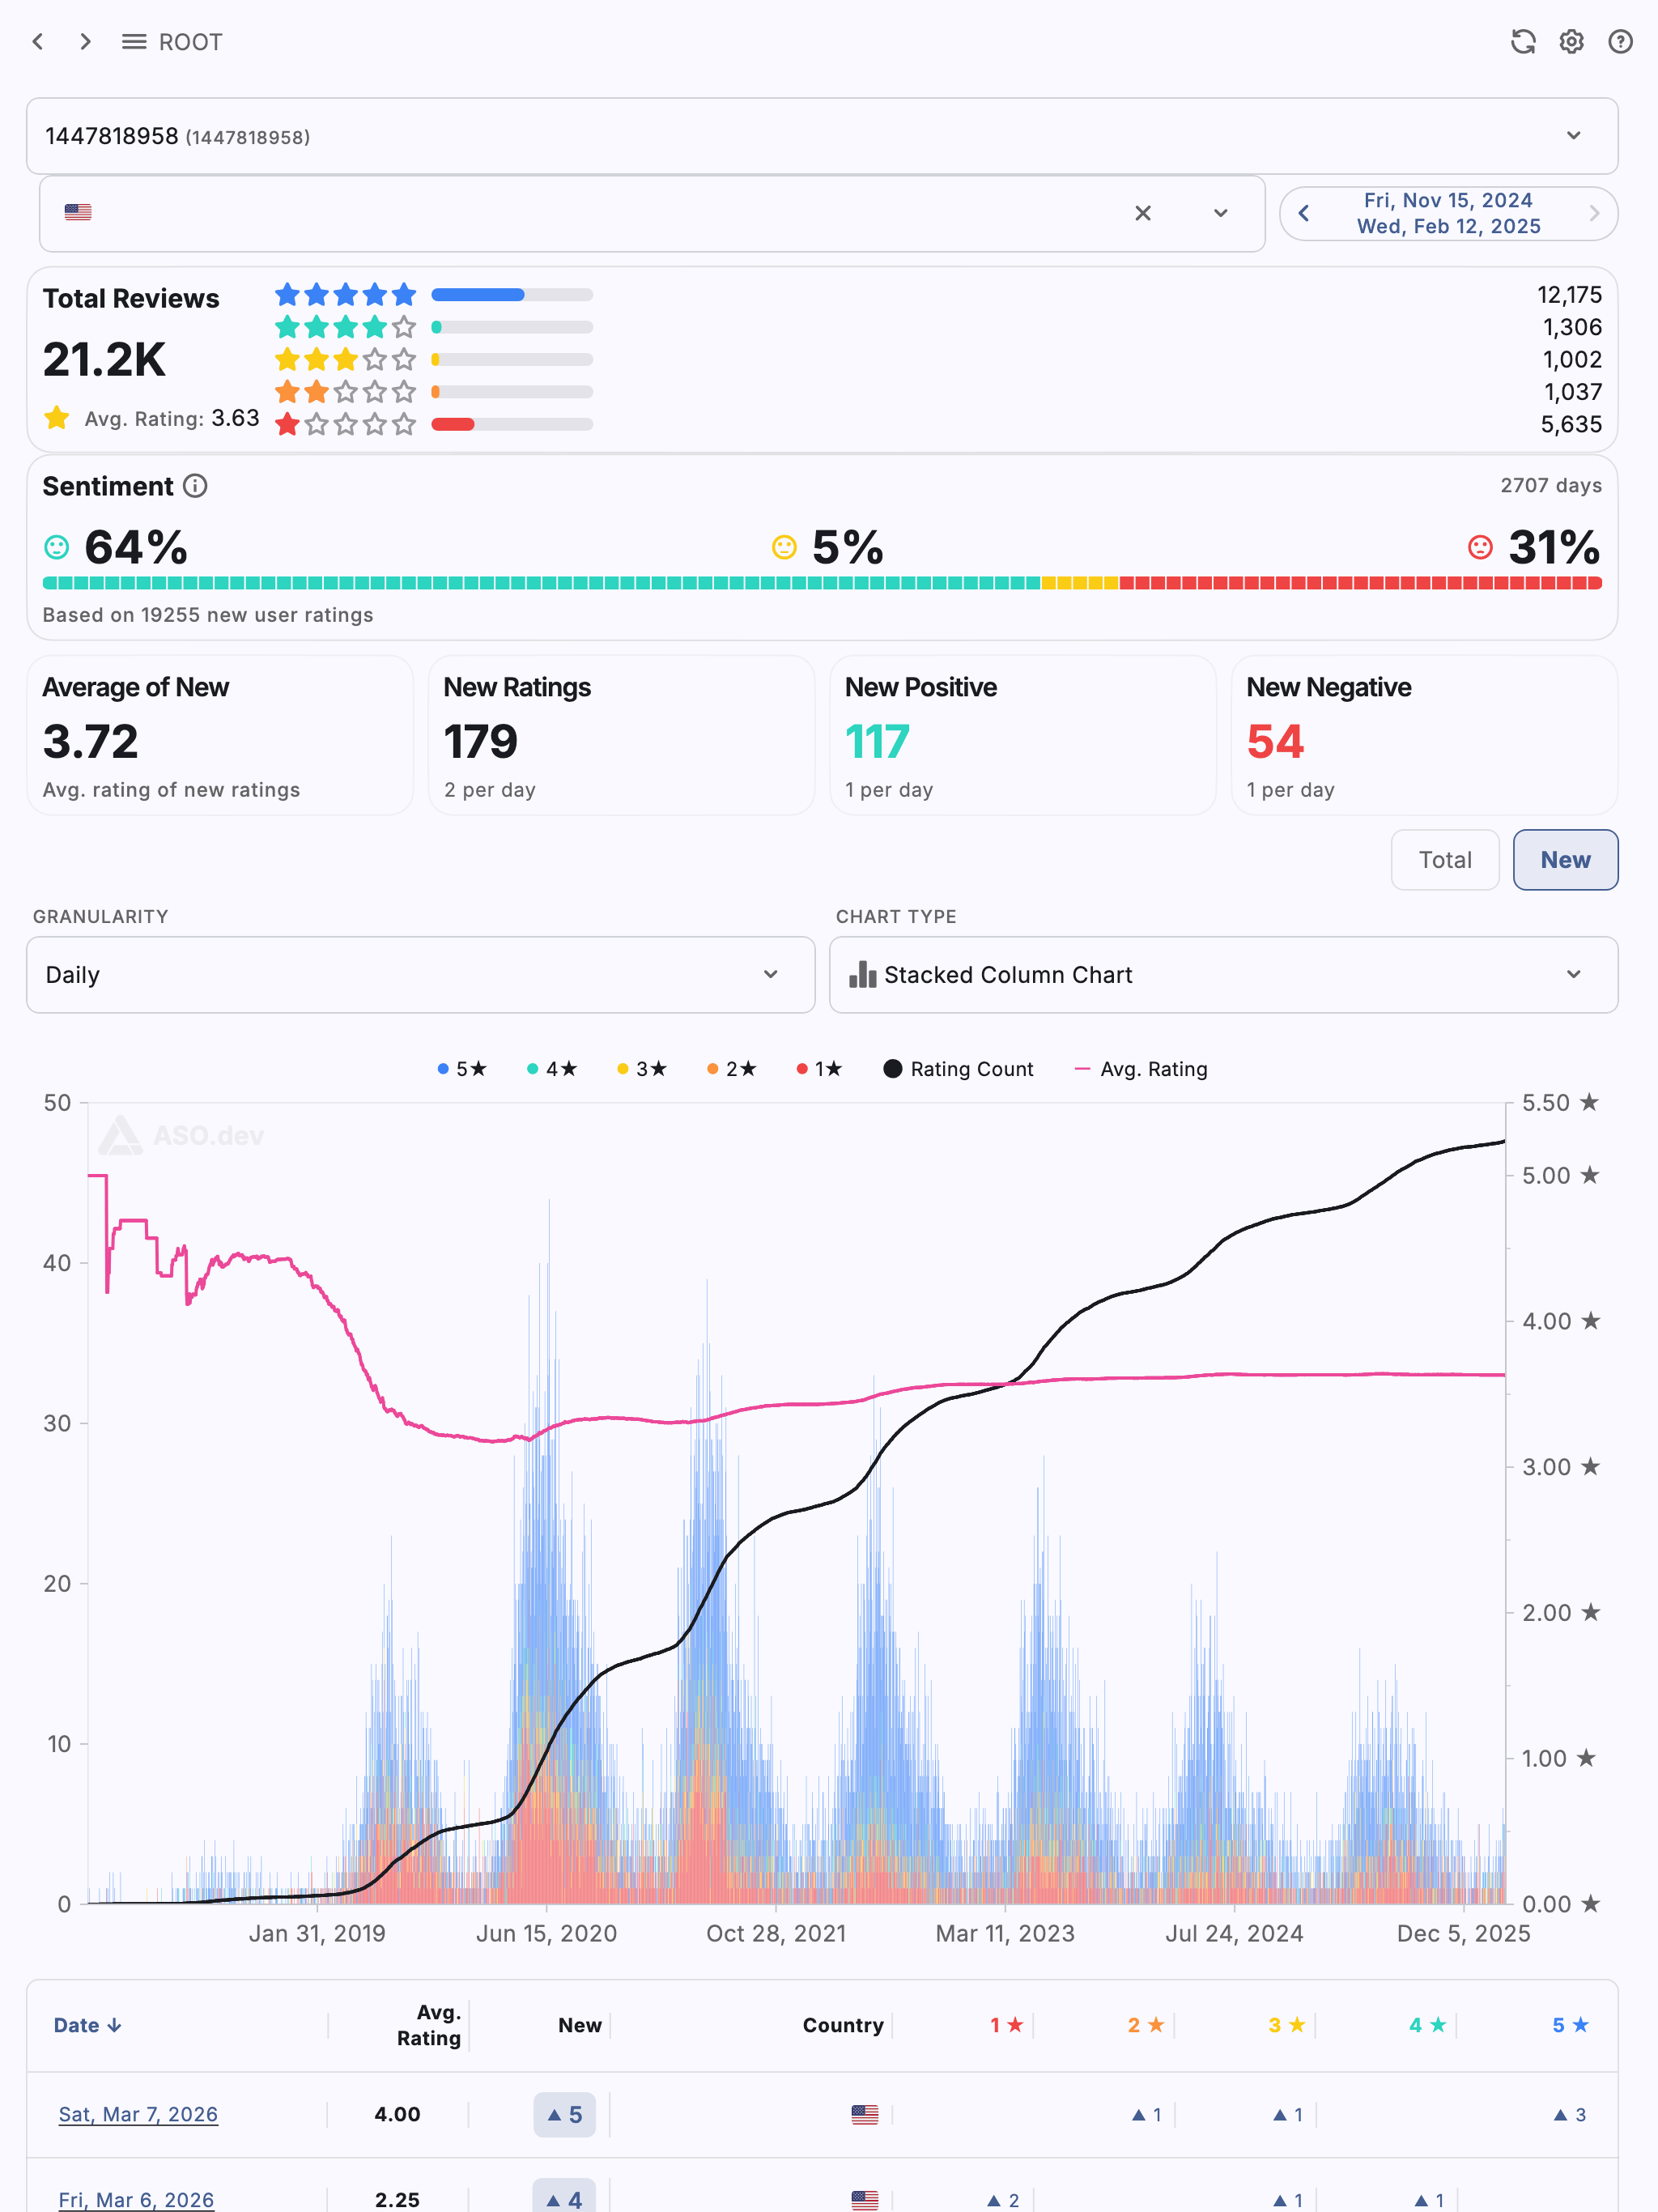This screenshot has width=1658, height=2212.
Task: Open the ROOT hamburger menu
Action: point(134,41)
